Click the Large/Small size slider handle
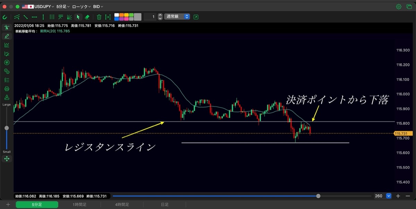 tap(7, 128)
